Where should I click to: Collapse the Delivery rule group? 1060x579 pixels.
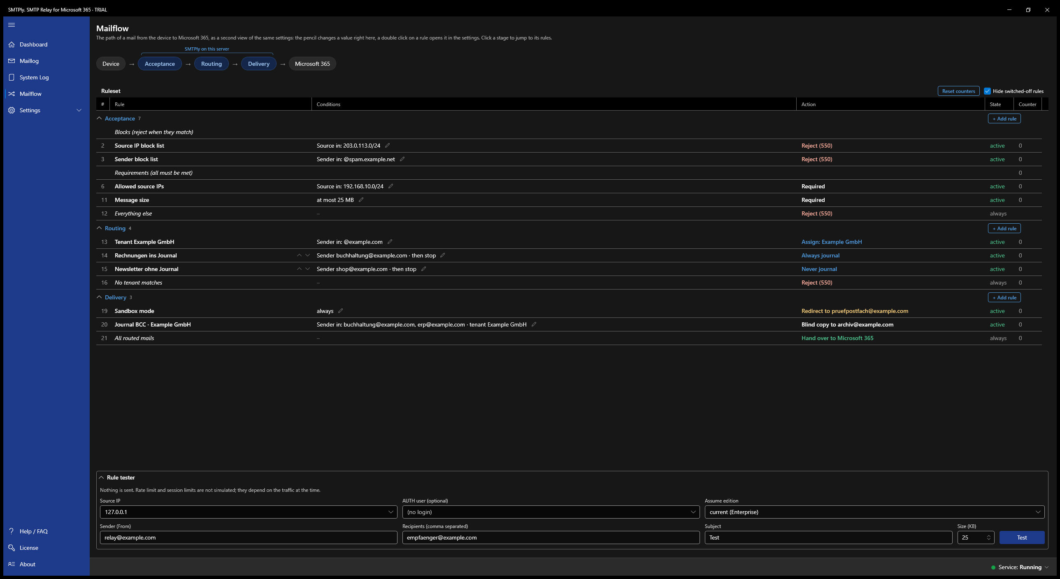pyautogui.click(x=99, y=297)
